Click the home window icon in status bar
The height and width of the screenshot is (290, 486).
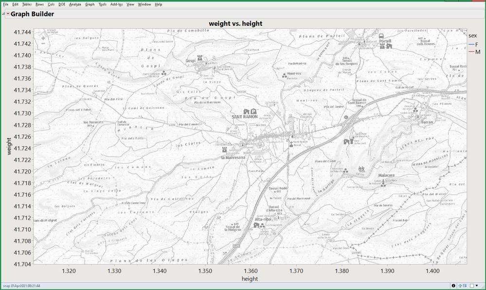click(460, 286)
